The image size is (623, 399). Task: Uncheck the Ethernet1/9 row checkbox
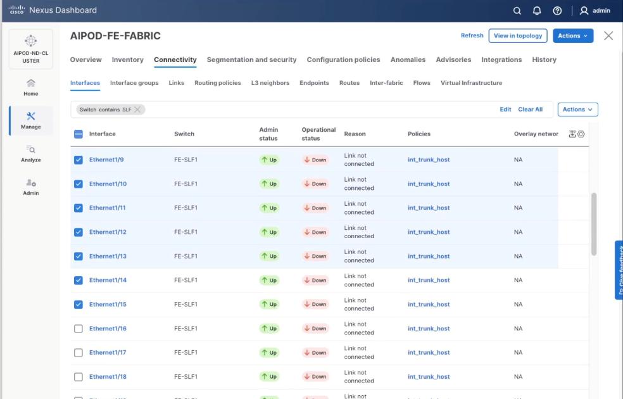tap(78, 160)
